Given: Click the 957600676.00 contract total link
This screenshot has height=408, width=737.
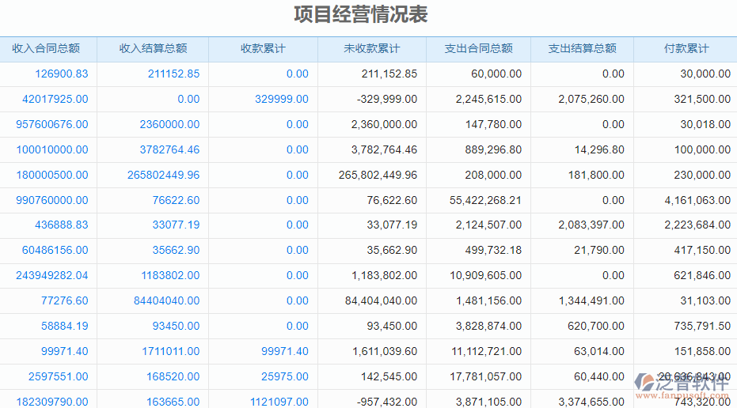Looking at the screenshot, I should coord(52,124).
